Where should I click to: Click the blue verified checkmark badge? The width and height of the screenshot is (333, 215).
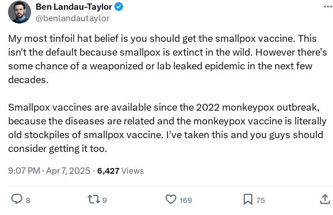pyautogui.click(x=118, y=7)
